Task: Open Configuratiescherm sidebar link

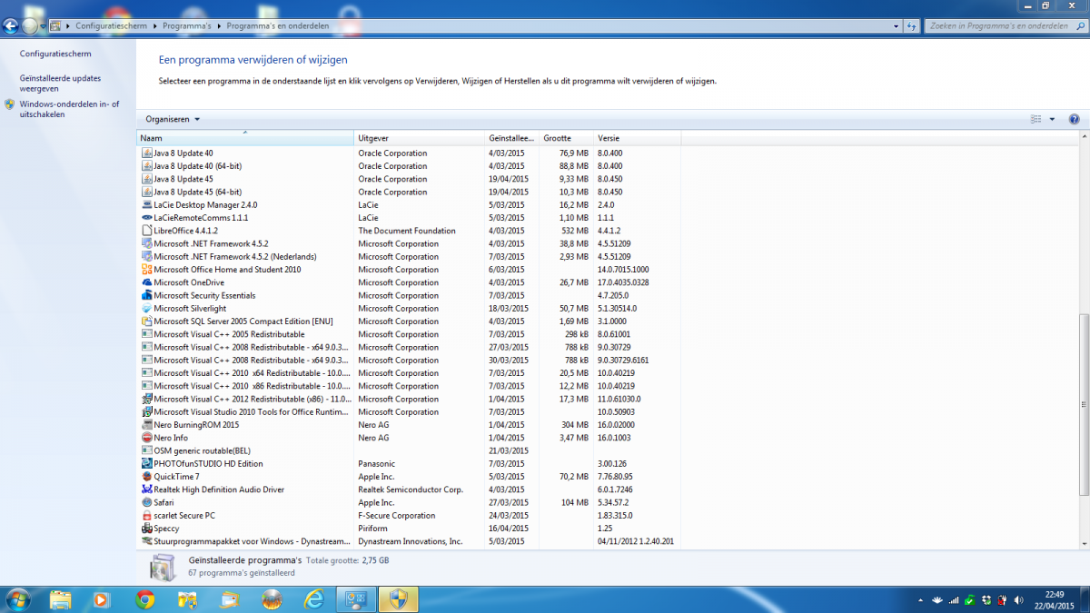Action: click(x=55, y=54)
